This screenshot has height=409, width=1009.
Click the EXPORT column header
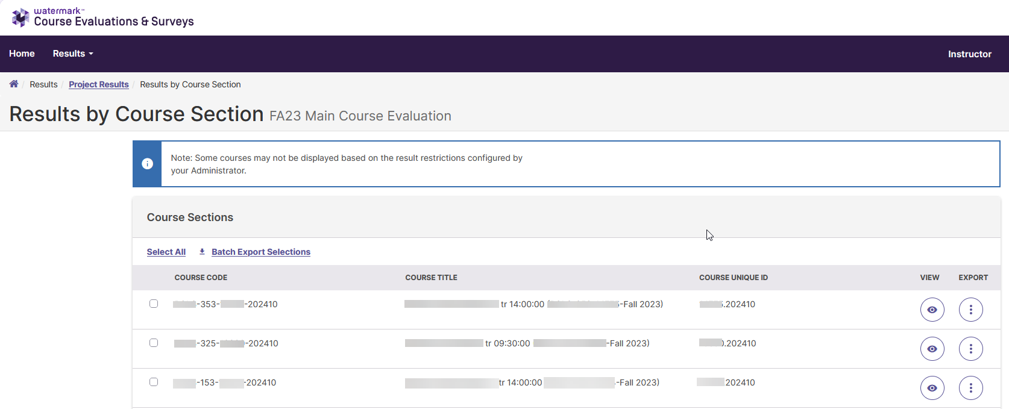pos(973,278)
